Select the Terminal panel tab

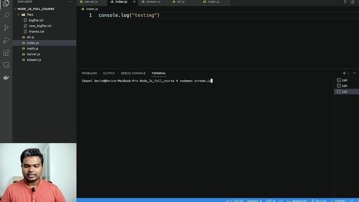[159, 74]
